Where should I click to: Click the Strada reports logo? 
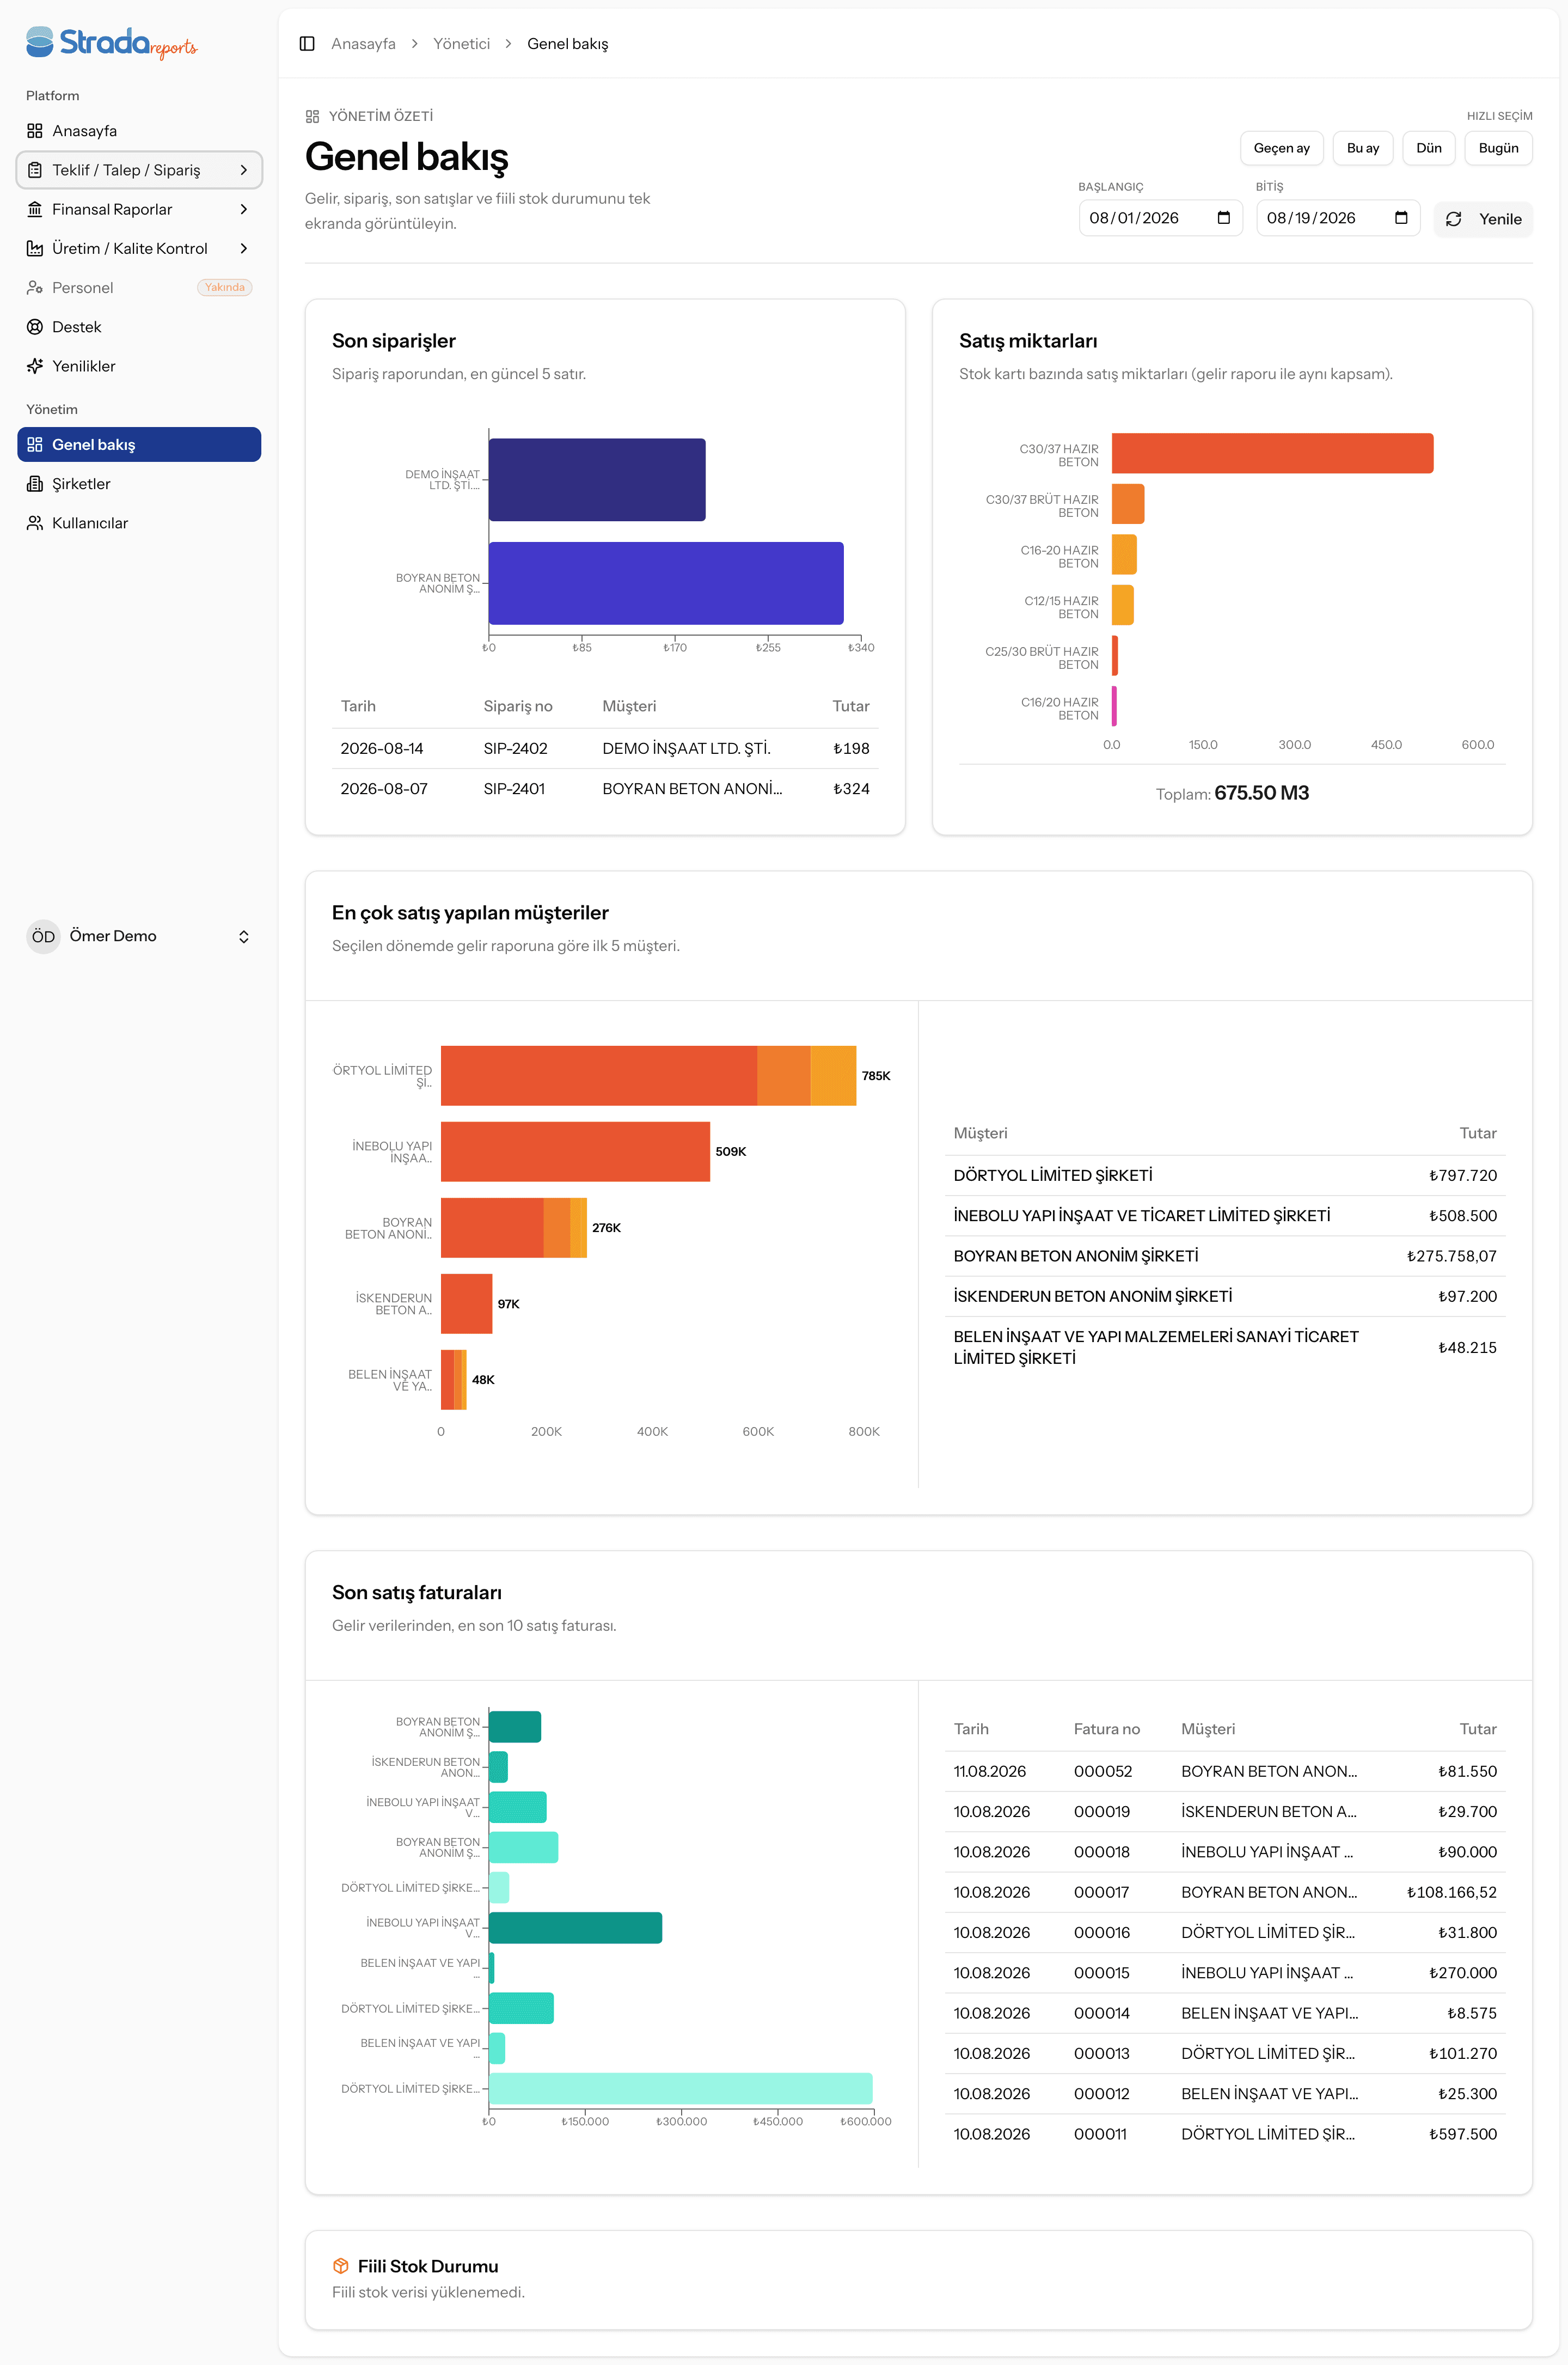[111, 43]
